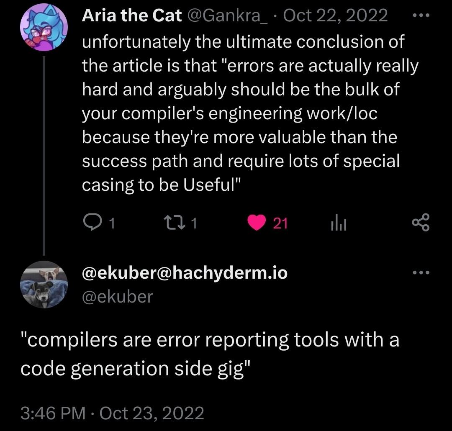Click the reply count number 1

111,223
